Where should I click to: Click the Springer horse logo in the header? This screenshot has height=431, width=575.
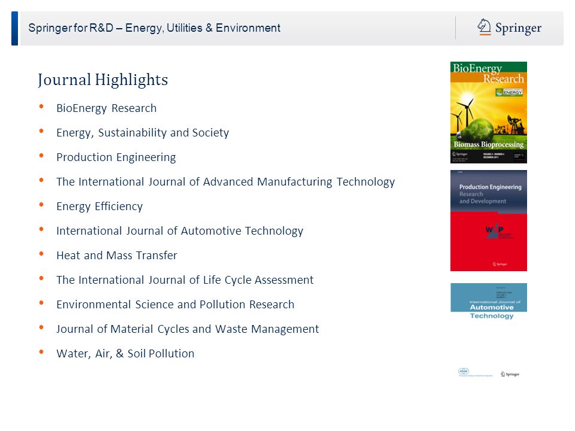[484, 27]
